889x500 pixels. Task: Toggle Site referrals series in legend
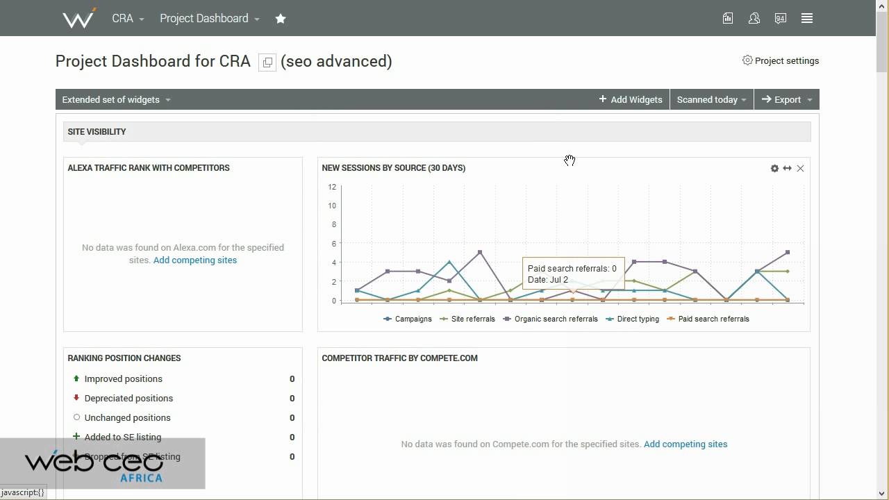[x=468, y=319]
